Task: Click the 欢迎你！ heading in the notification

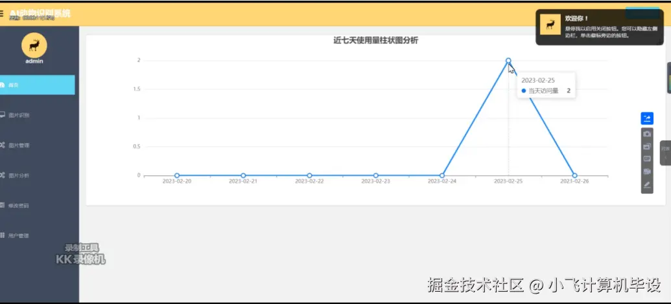Action: pos(576,19)
